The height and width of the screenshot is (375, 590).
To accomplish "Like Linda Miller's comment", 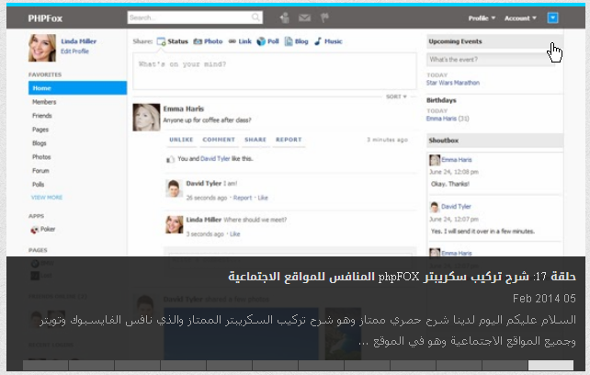I will coord(234,234).
